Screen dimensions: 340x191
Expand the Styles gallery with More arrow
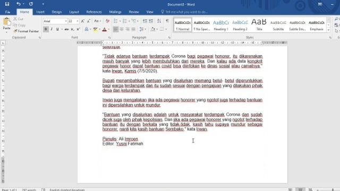[x=328, y=30]
